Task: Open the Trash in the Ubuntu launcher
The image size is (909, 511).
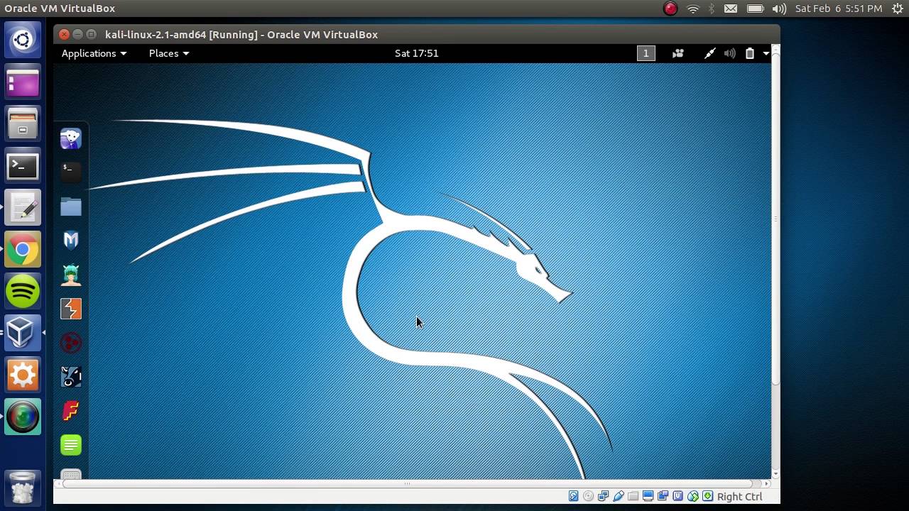Action: [x=23, y=488]
